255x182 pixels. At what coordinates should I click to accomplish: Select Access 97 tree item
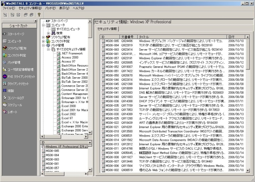point(68,62)
